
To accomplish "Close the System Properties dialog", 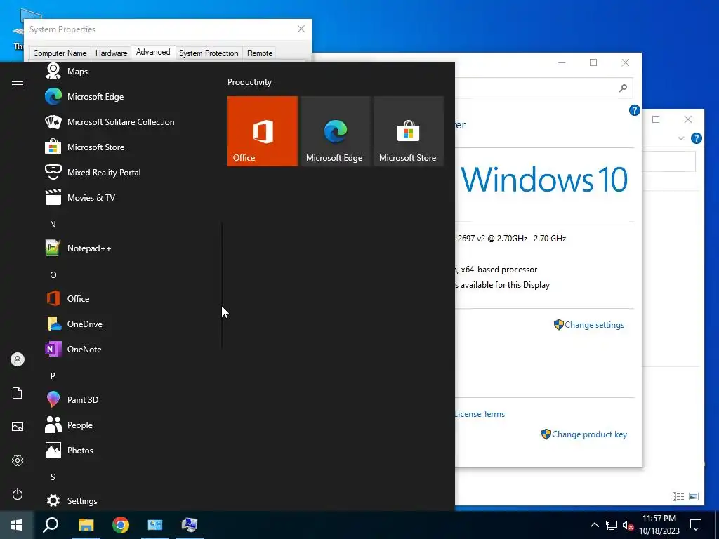I will [301, 29].
